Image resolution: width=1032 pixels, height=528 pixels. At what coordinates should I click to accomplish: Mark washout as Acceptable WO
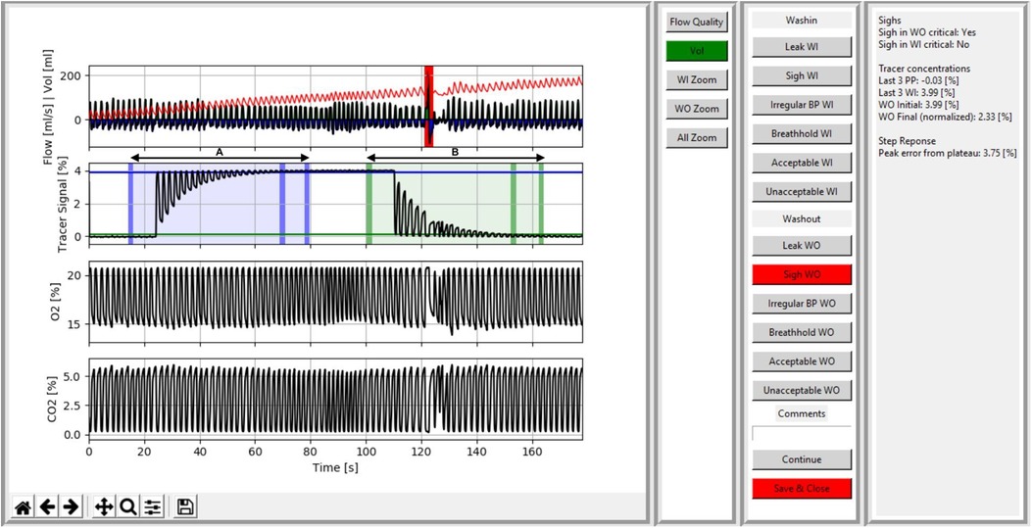802,361
